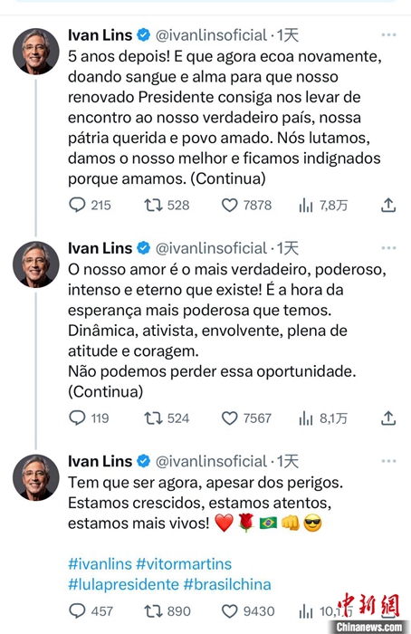This screenshot has width=411, height=634.
Task: Open Ivan Lins profile picture on first tweet
Action: (35, 52)
